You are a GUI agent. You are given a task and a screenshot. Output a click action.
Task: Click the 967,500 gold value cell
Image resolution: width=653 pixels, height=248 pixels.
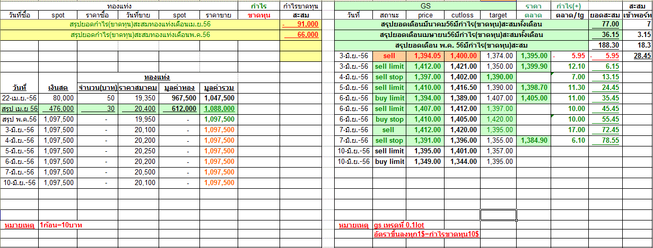click(x=180, y=98)
